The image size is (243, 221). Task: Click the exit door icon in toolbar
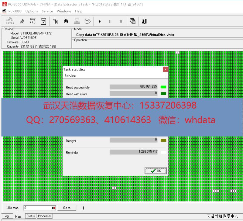coord(145,21)
